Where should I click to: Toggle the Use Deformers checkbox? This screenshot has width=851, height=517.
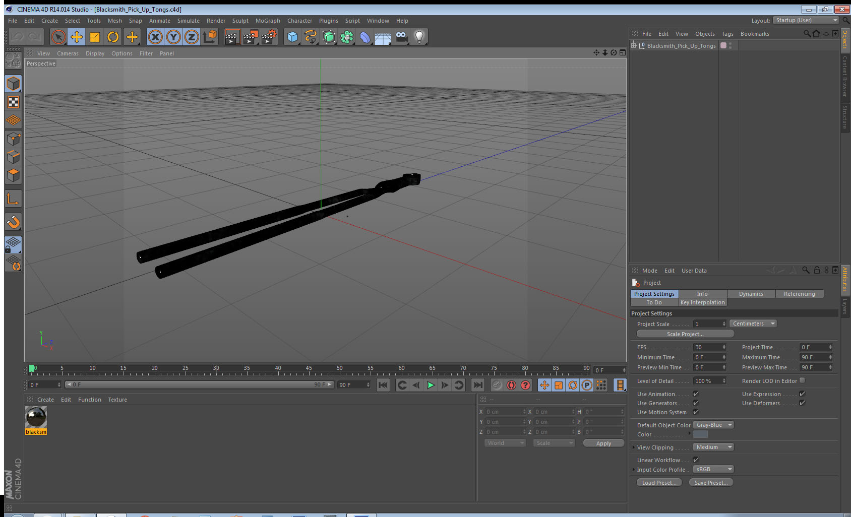coord(802,403)
